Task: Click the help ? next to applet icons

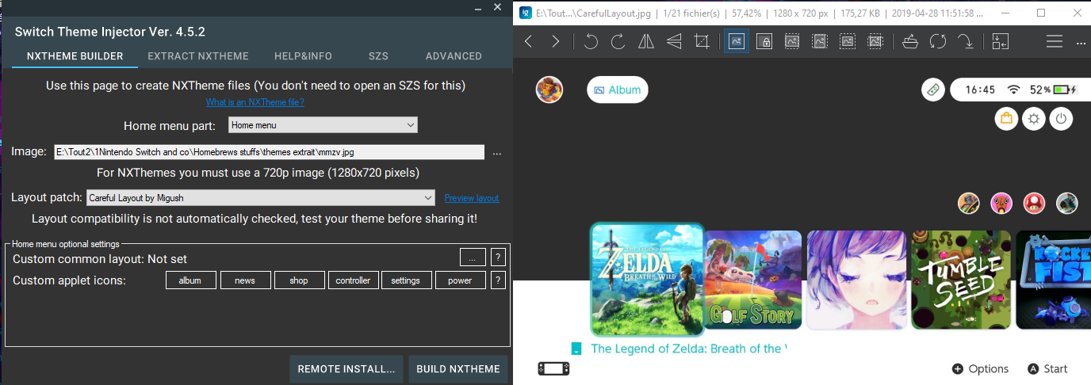Action: pyautogui.click(x=499, y=280)
